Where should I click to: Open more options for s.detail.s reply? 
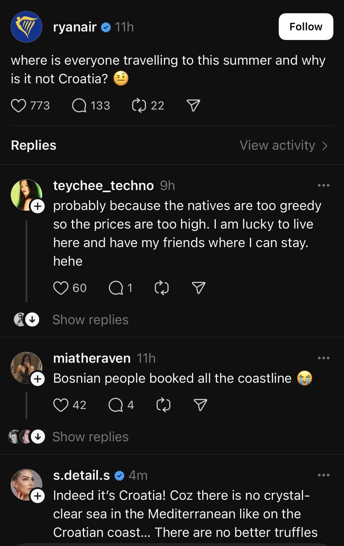(x=324, y=475)
